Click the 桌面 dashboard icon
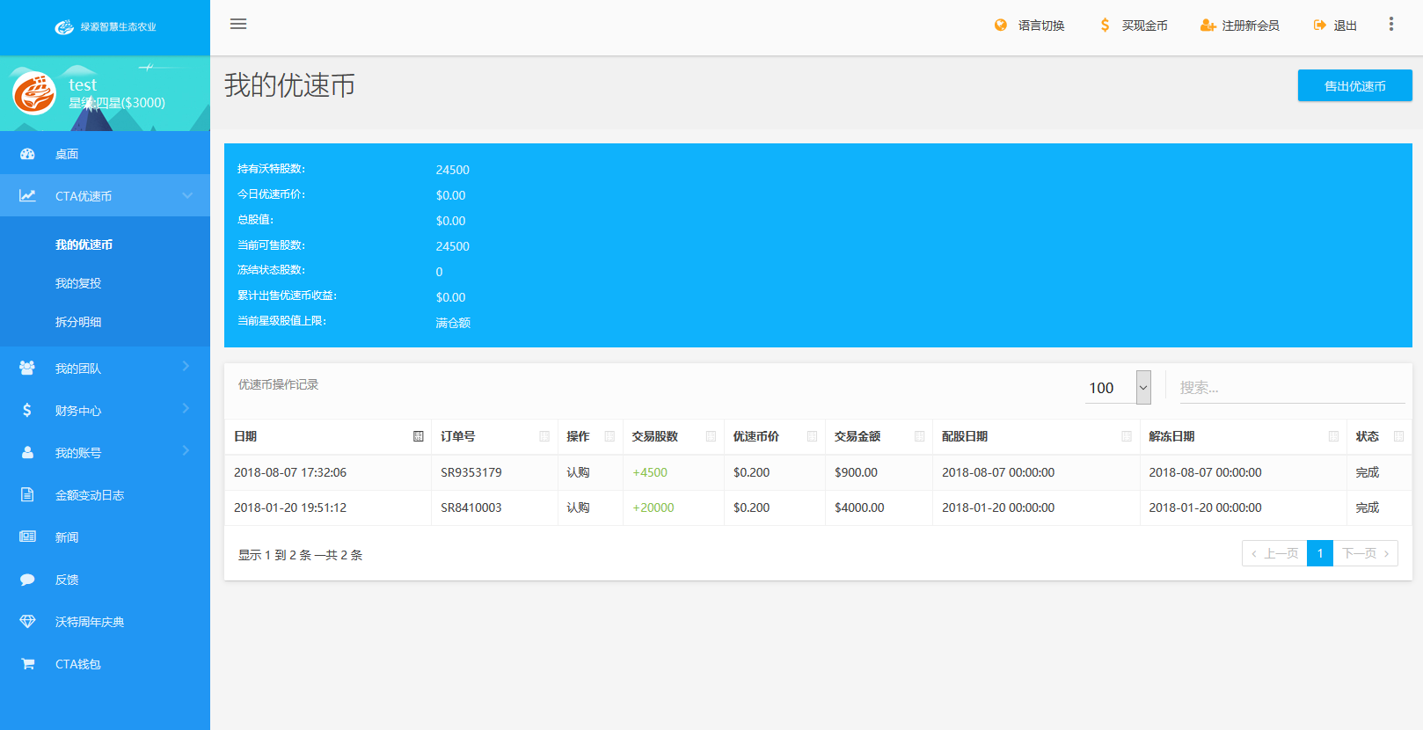The height and width of the screenshot is (730, 1423). [x=27, y=154]
